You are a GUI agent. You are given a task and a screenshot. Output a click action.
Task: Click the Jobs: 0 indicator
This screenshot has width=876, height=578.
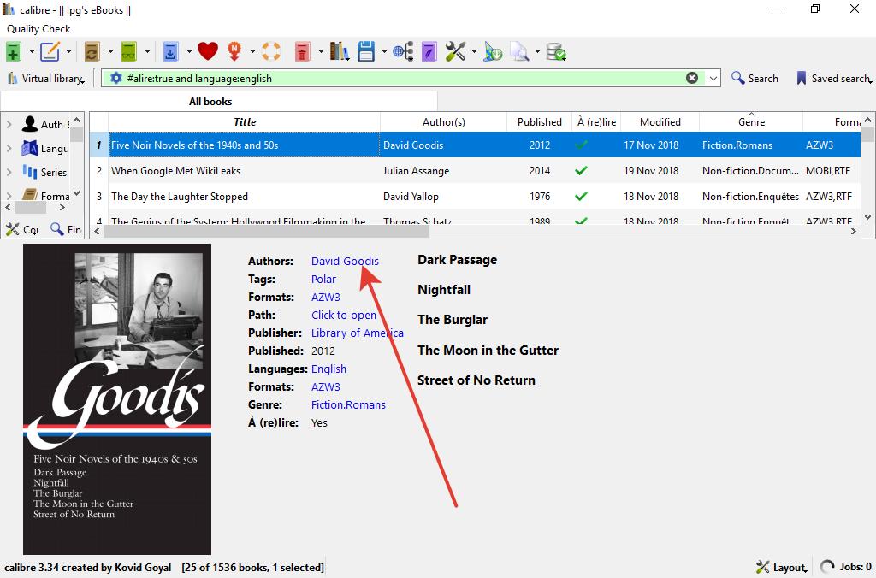846,568
